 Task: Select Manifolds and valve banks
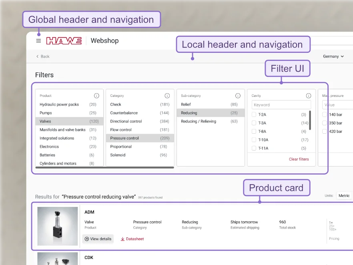pyautogui.click(x=69, y=130)
